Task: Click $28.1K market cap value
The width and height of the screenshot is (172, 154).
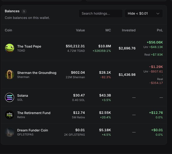Action: 105,72
